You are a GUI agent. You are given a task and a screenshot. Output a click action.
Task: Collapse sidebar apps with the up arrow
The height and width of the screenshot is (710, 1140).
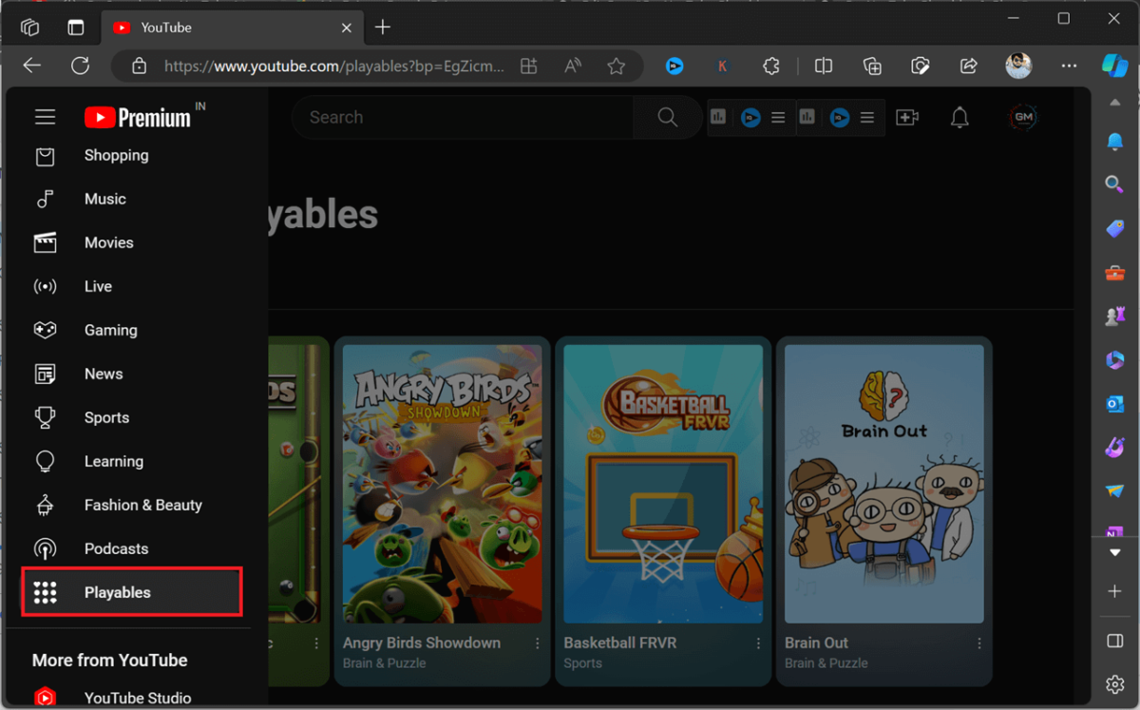point(1115,103)
